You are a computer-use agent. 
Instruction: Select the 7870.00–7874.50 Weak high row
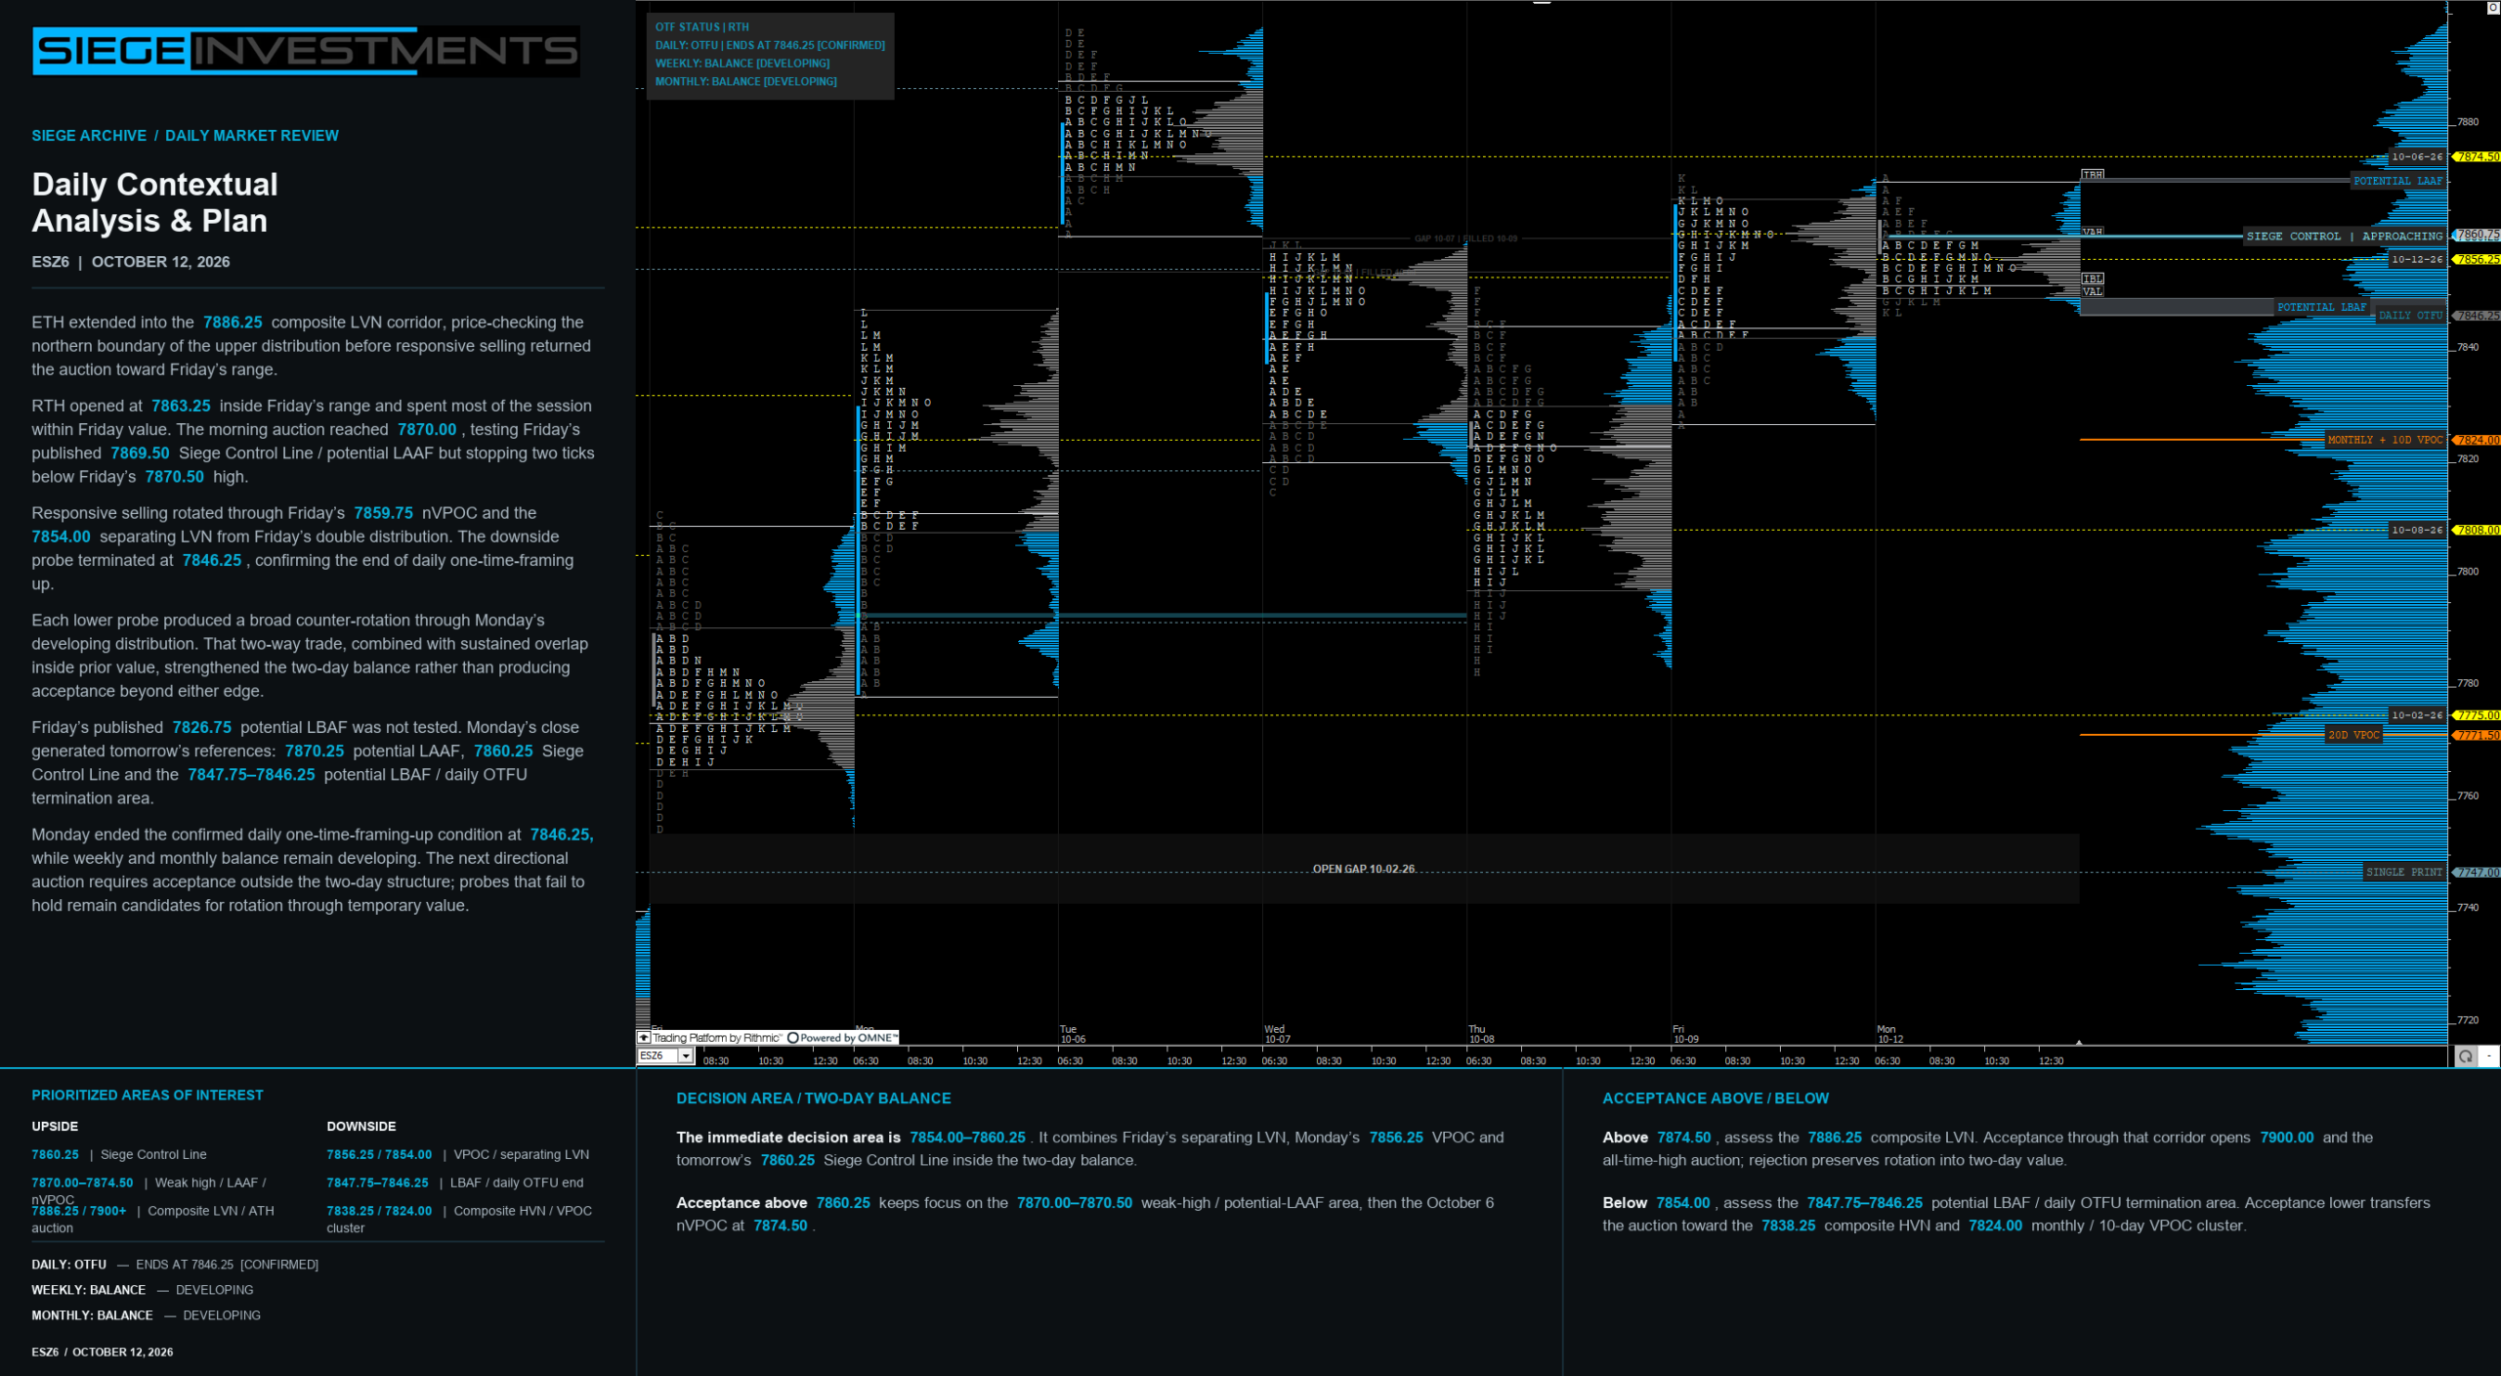pyautogui.click(x=149, y=1190)
